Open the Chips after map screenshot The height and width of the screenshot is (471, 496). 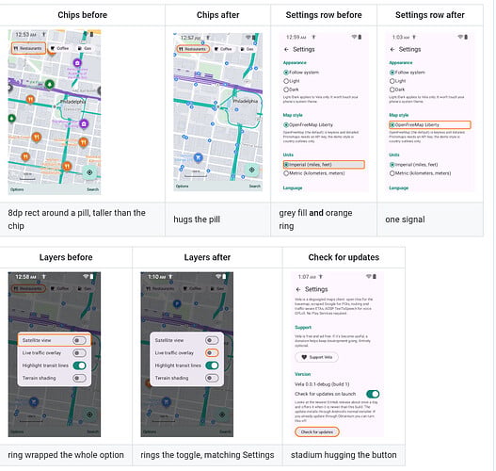tap(218, 112)
